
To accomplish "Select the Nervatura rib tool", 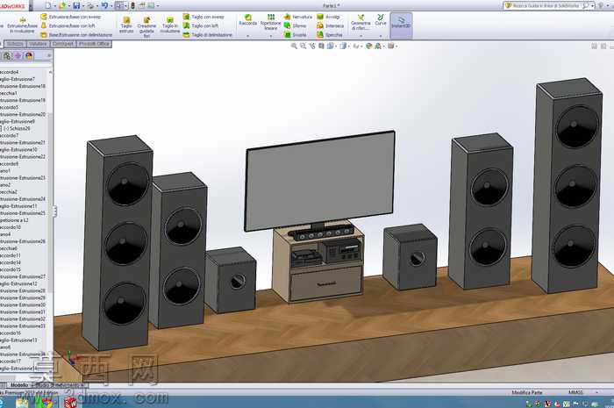I will [x=298, y=17].
